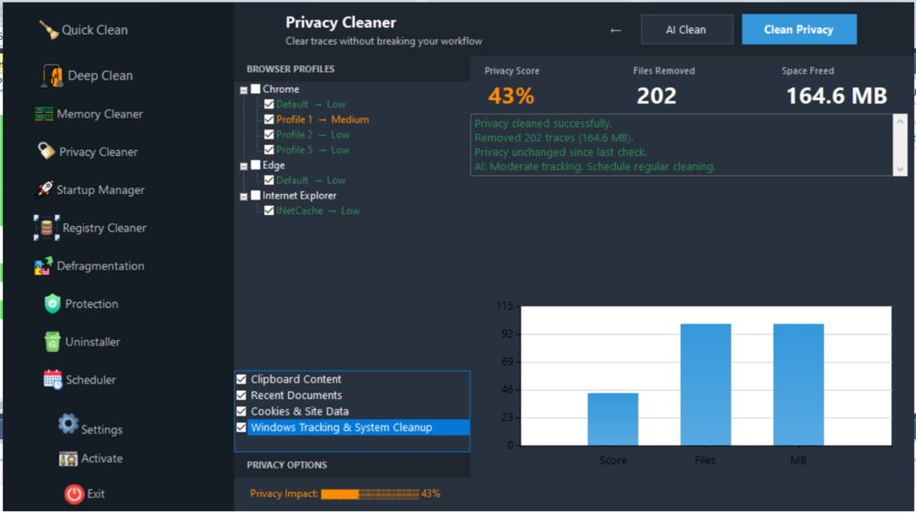The height and width of the screenshot is (513, 916).
Task: Open Uninstaller trash bin icon
Action: point(52,342)
